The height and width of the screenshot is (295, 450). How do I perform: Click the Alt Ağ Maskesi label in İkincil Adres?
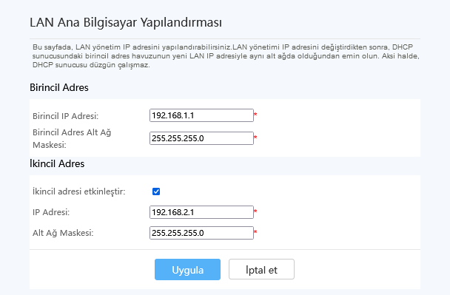point(63,233)
